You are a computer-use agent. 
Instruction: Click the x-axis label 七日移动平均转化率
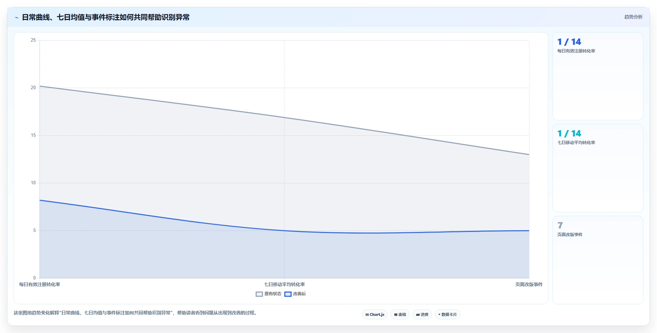pos(284,284)
